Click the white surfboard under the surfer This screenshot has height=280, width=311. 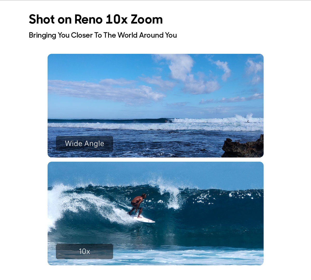[143, 219]
